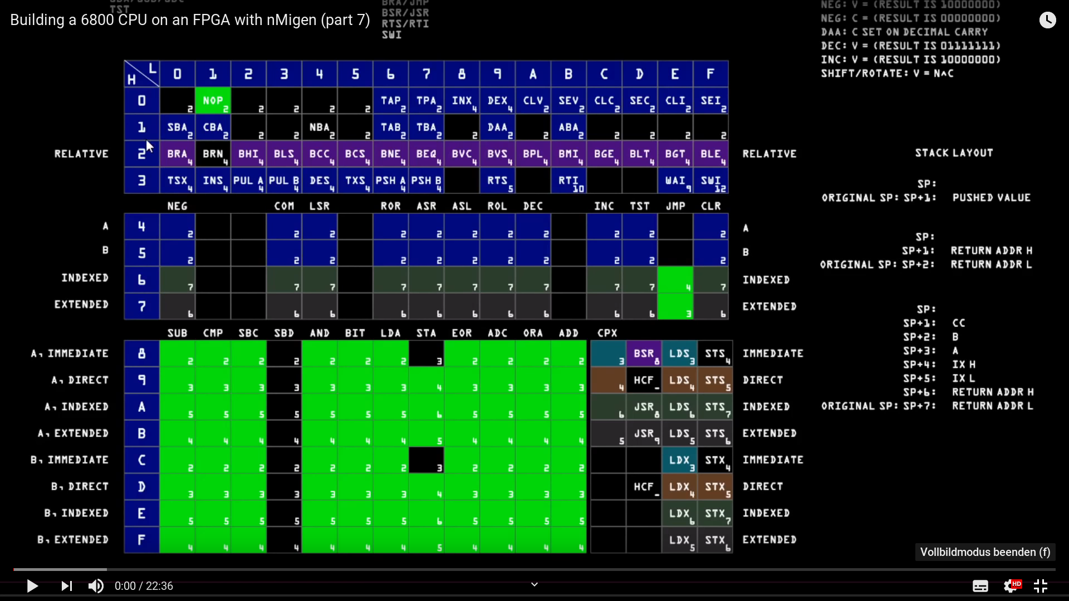Expand the chevron below progress bar

534,584
